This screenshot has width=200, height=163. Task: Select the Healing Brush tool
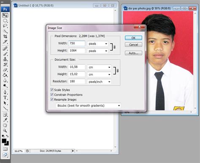click(5, 49)
